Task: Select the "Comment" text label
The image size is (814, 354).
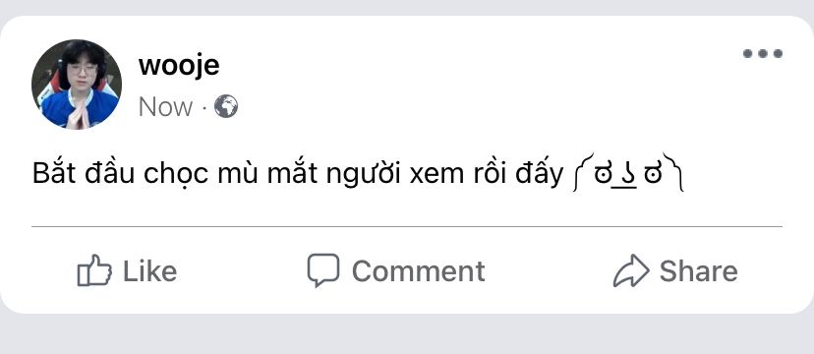Action: [419, 271]
